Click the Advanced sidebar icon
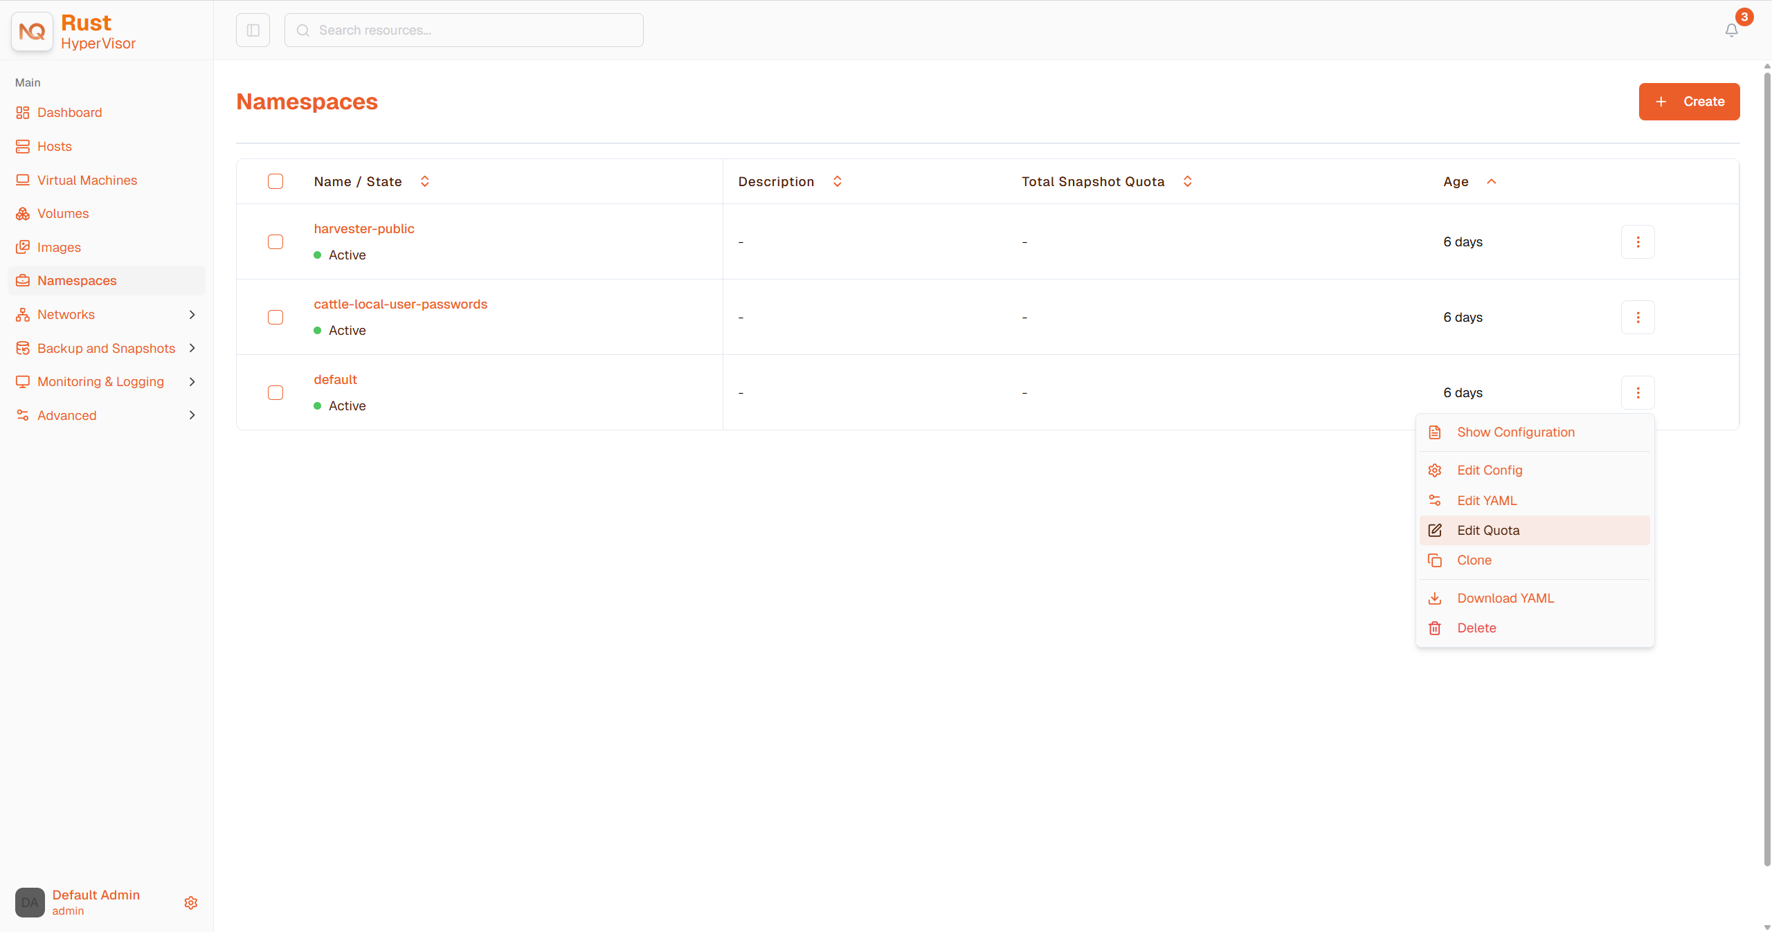This screenshot has width=1772, height=932. click(x=23, y=415)
